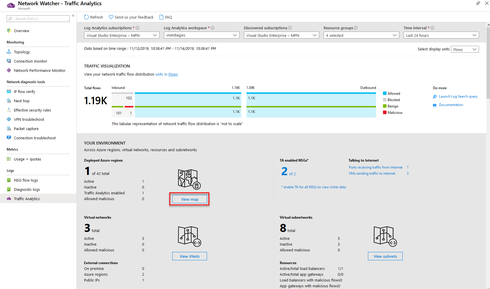Viewport: 490px width, 289px height.
Task: Click the outbound allowed 1.1K flow bar
Action: pos(311,99)
